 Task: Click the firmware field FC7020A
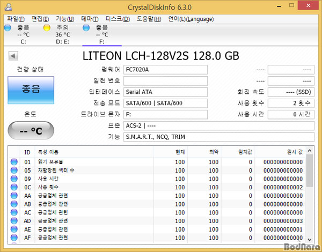pos(165,70)
